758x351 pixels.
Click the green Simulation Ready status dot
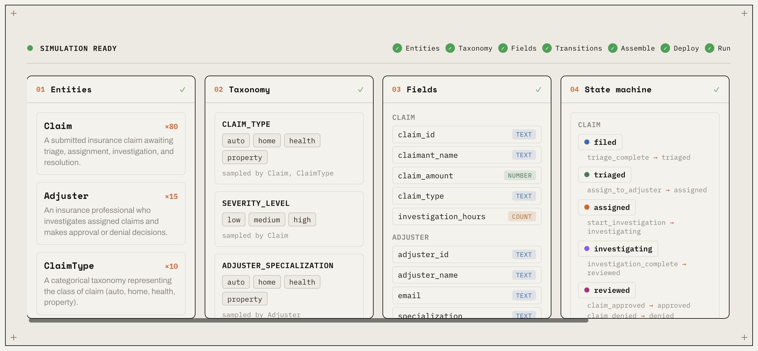(x=30, y=48)
